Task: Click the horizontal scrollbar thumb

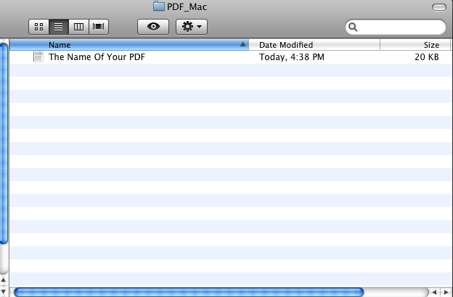Action: click(189, 292)
